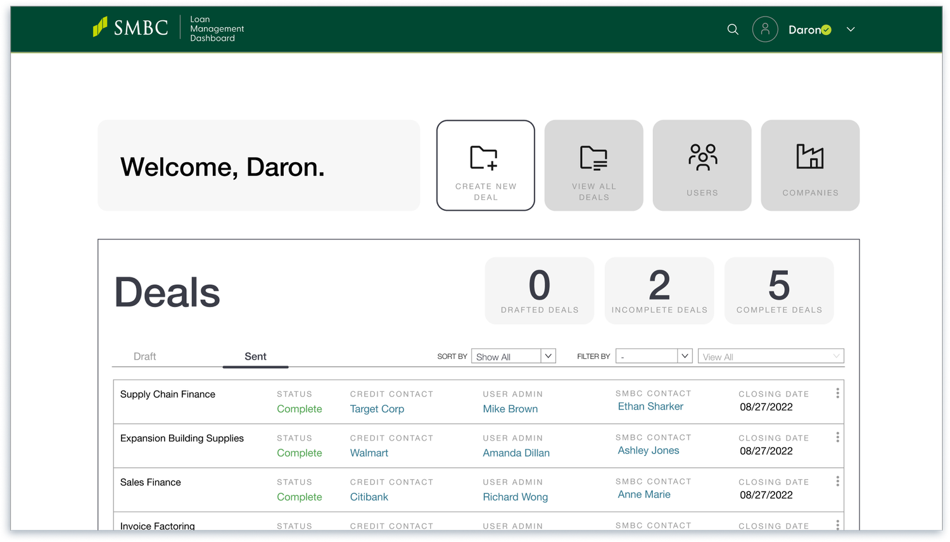Select the Sent tab

click(255, 356)
